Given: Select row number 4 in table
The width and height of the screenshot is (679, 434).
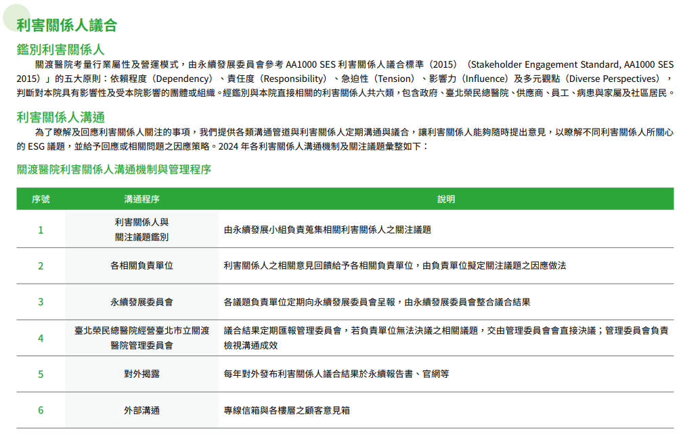Looking at the screenshot, I should click(x=41, y=339).
